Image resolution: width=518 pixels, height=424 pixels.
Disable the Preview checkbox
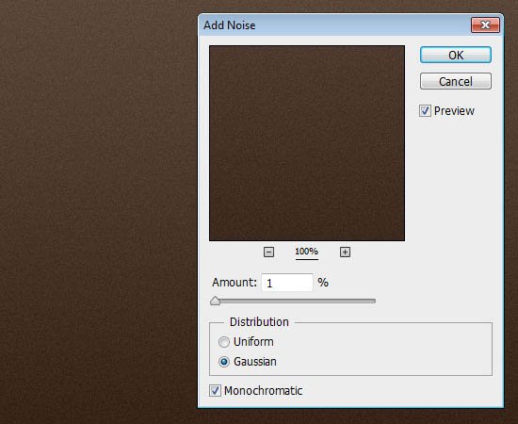tap(425, 110)
